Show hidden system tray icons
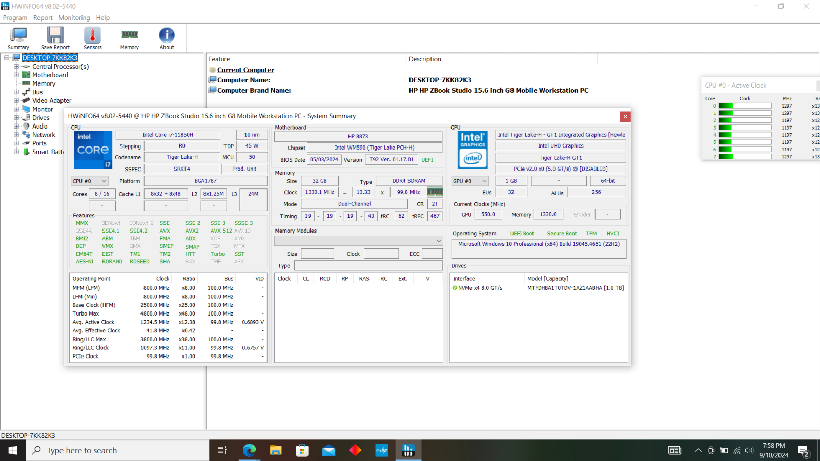Screen dimensions: 820x461 tap(698, 450)
